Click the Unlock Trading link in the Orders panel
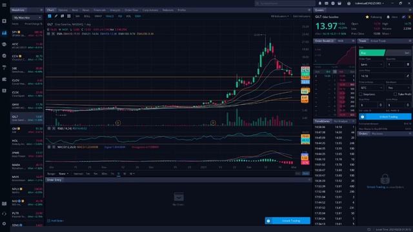This screenshot has width=413, height=232. click(376, 187)
